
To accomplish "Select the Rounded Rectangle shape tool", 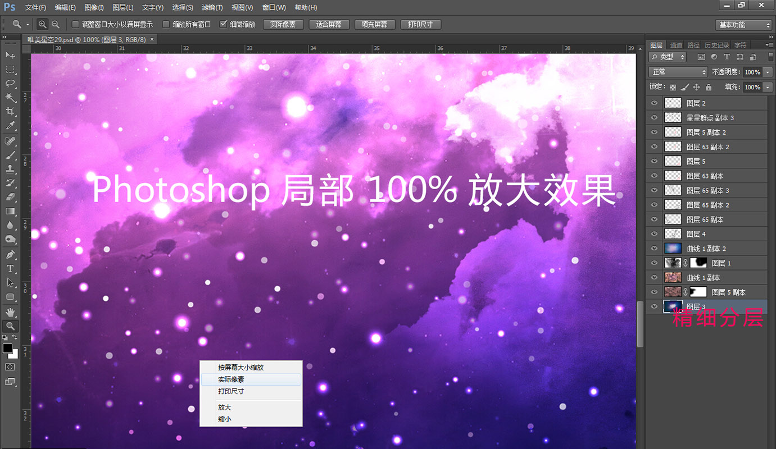I will pos(10,297).
